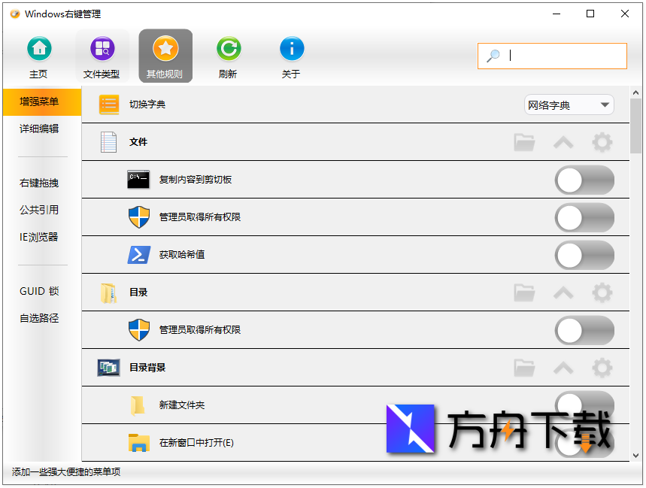
Task: Go to 自选路径 settings
Action: click(39, 318)
